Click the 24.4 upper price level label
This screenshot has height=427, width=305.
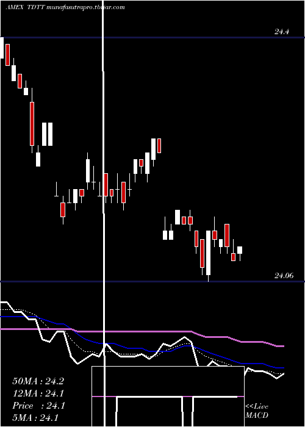point(281,32)
